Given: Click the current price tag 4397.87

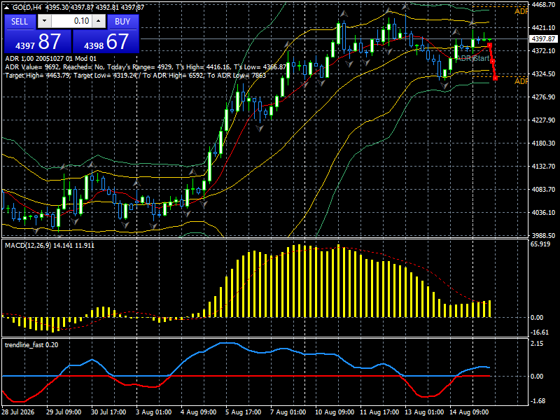Looking at the screenshot, I should pos(544,38).
